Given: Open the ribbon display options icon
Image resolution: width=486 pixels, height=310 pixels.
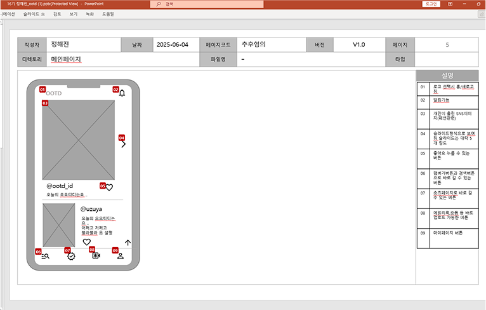Looking at the screenshot, I should click(450, 4).
